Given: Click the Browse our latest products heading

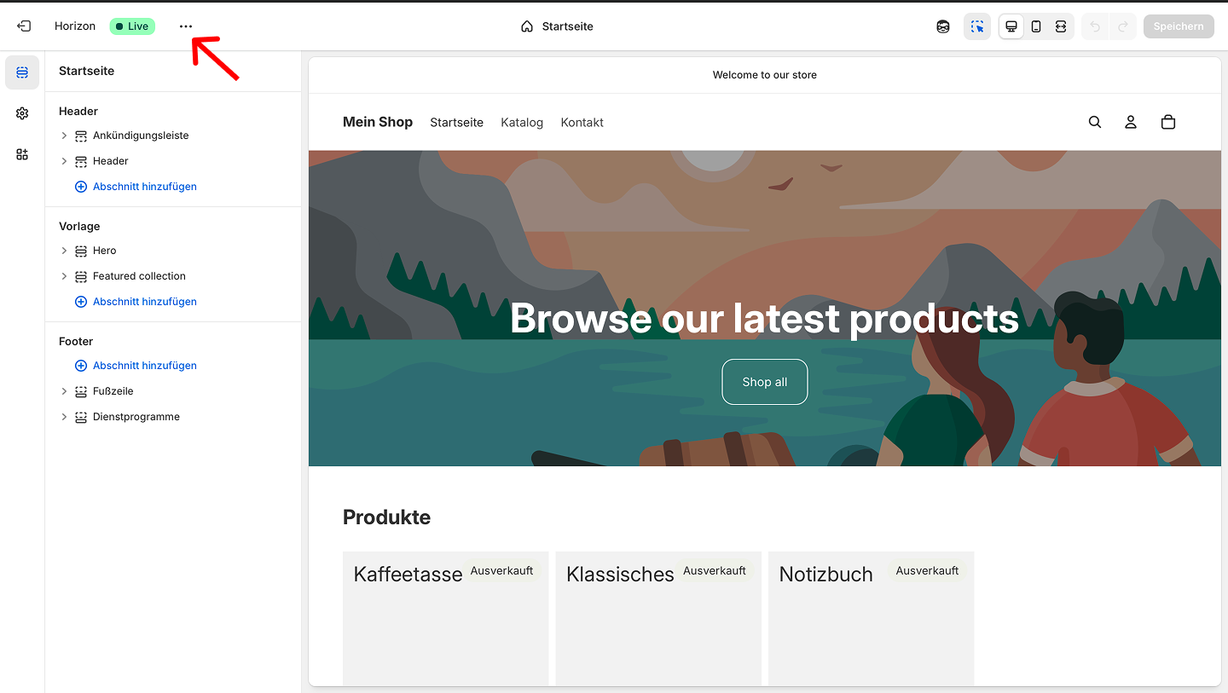Looking at the screenshot, I should (765, 319).
